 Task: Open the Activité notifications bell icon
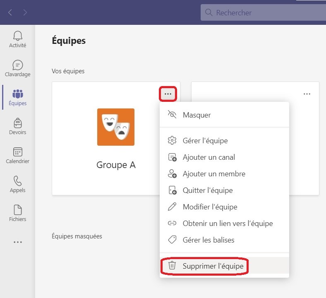point(17,39)
